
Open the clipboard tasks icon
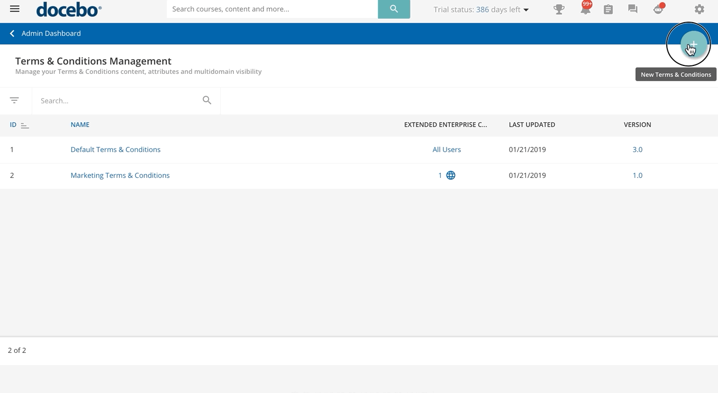[x=608, y=9]
